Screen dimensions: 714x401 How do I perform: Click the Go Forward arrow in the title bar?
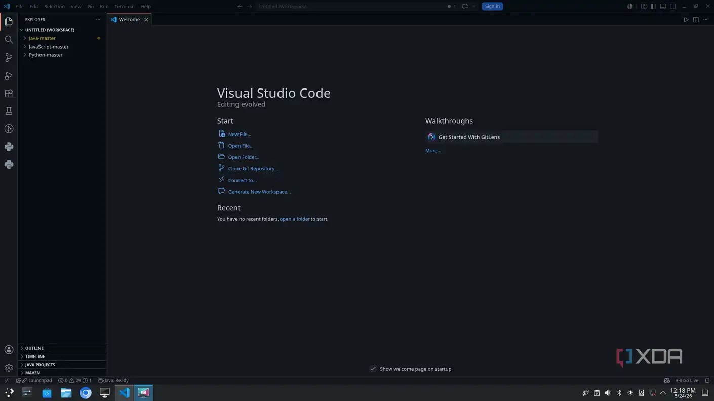coord(250,6)
